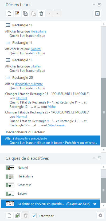
Task: Duplicate the selected slide layer
Action: pos(17,215)
